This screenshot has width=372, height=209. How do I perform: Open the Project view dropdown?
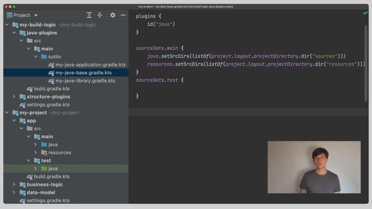click(x=36, y=16)
